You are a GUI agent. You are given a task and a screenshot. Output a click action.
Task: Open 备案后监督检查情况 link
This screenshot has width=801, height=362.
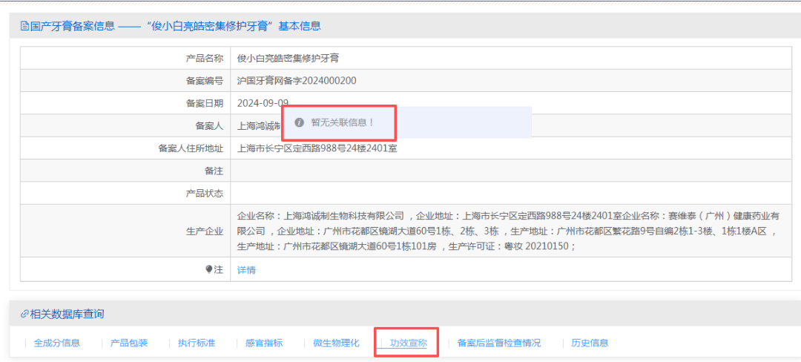[499, 343]
